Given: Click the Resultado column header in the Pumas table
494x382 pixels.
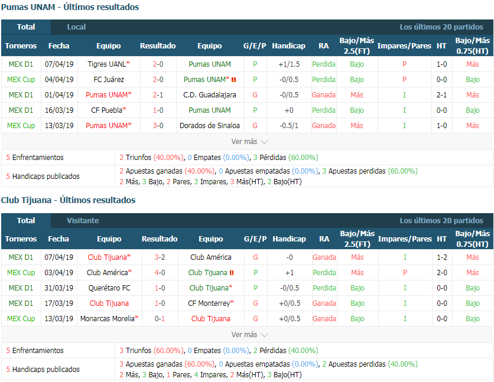Looking at the screenshot, I should tap(158, 46).
